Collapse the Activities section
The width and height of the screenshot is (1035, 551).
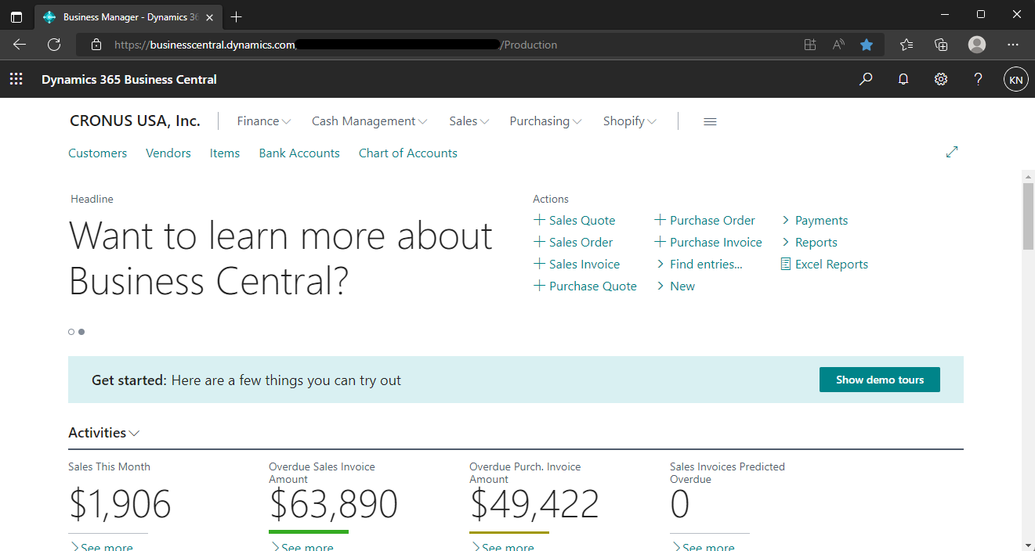coord(104,433)
